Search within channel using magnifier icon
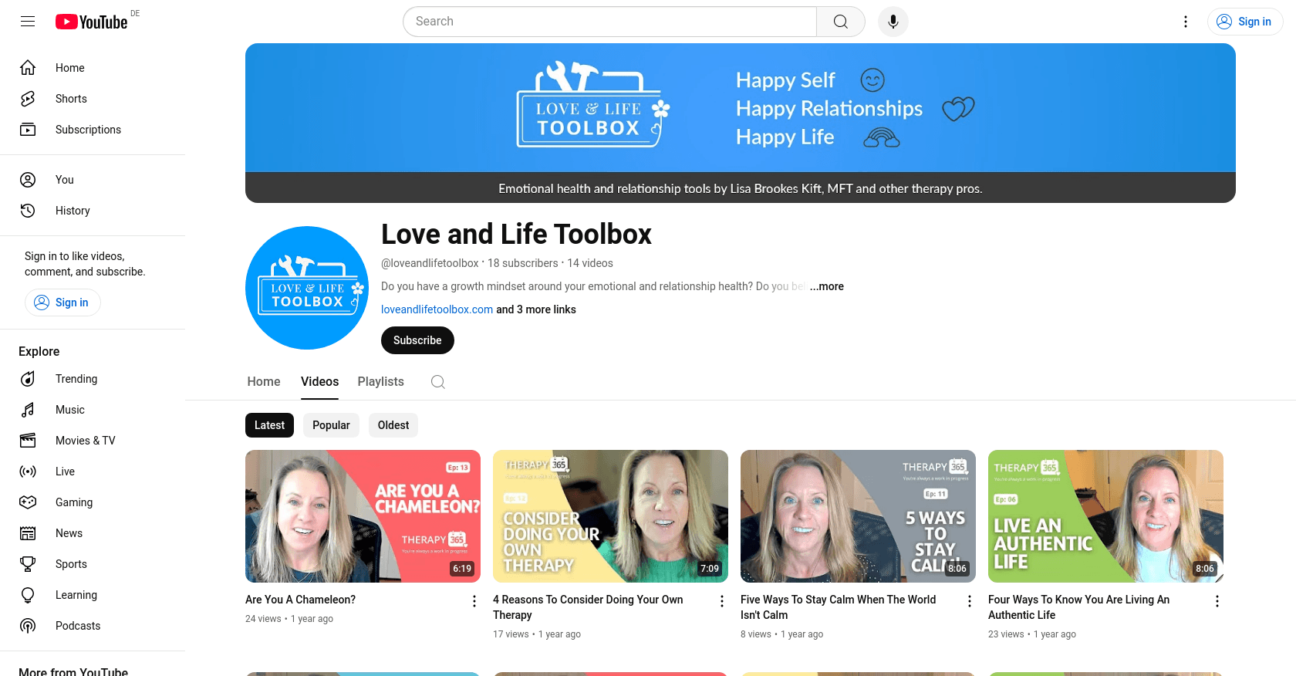This screenshot has width=1296, height=676. 437,382
